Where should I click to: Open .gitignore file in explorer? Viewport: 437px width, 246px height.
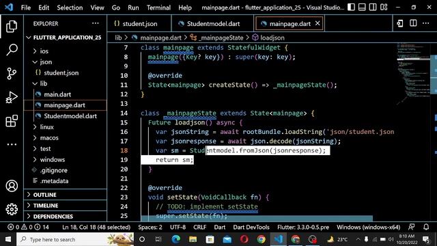[x=66, y=170]
